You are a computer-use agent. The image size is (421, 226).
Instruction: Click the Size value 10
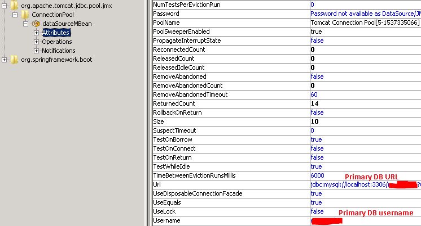click(x=314, y=121)
